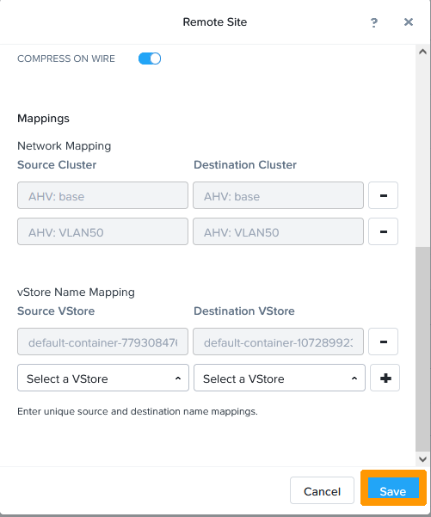Click the Network Mapping label
Screen dimensions: 431x517
64,145
